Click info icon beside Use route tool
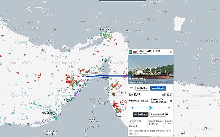This screenshot has width=220, height=137. [x=167, y=114]
